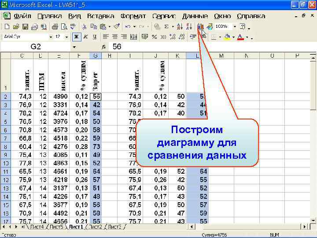Viewport: 317px width, 238px height.
Task: Click the Open folder icon
Action: (x=16, y=26)
